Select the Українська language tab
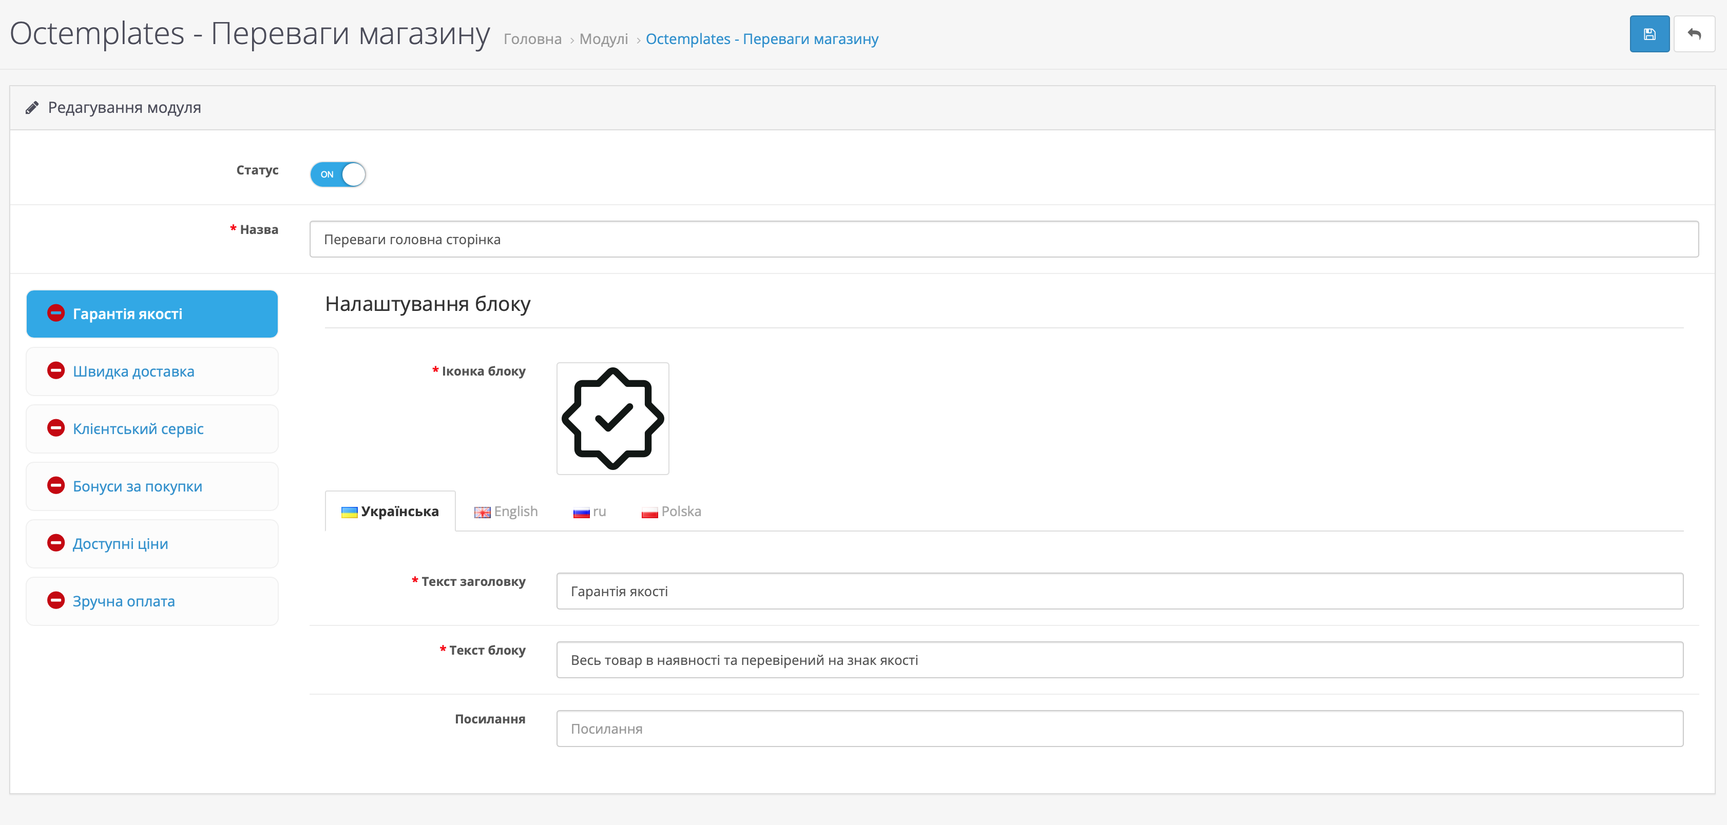The width and height of the screenshot is (1727, 825). pos(390,512)
